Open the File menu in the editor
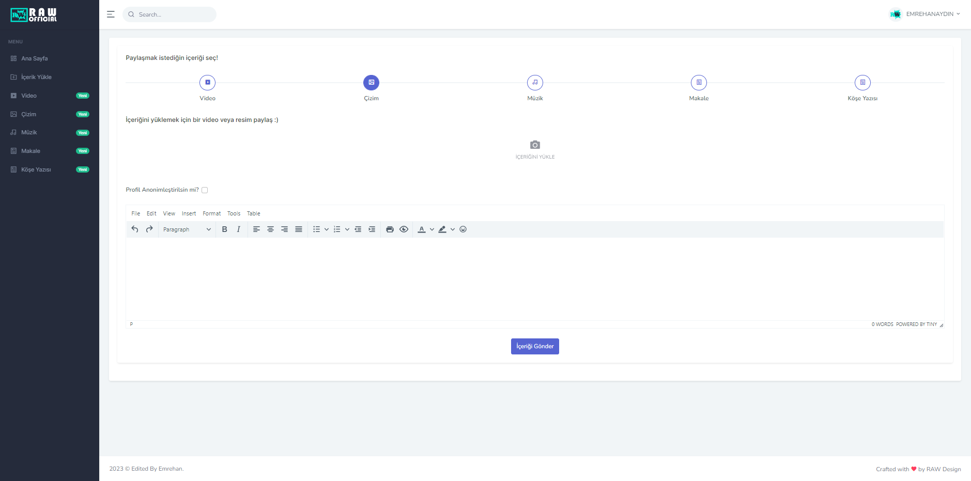971x481 pixels. [135, 213]
